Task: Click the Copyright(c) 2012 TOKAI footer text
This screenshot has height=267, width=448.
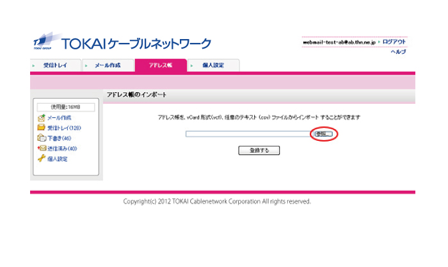Action: pos(217,202)
